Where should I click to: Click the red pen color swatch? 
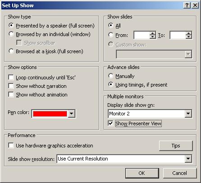[50, 114]
